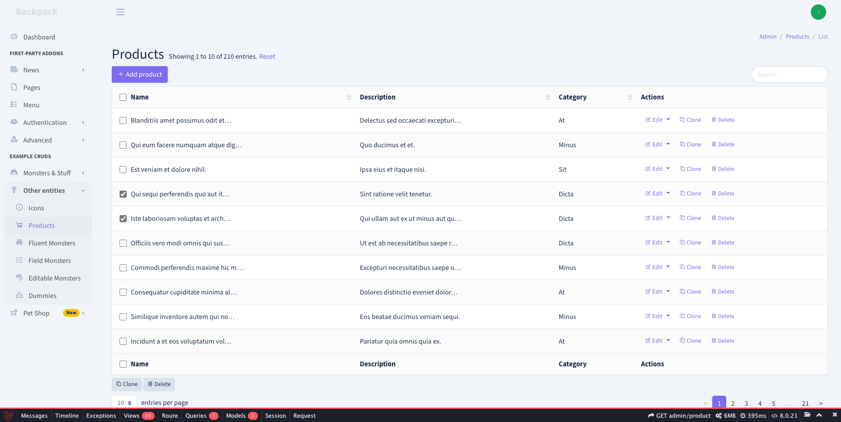This screenshot has width=841, height=422.
Task: Collapse the Other entities group
Action: coord(48,191)
